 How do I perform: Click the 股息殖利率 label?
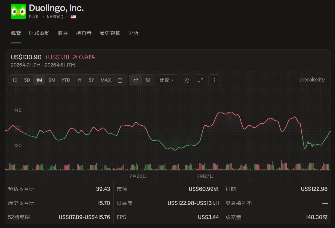(239, 203)
